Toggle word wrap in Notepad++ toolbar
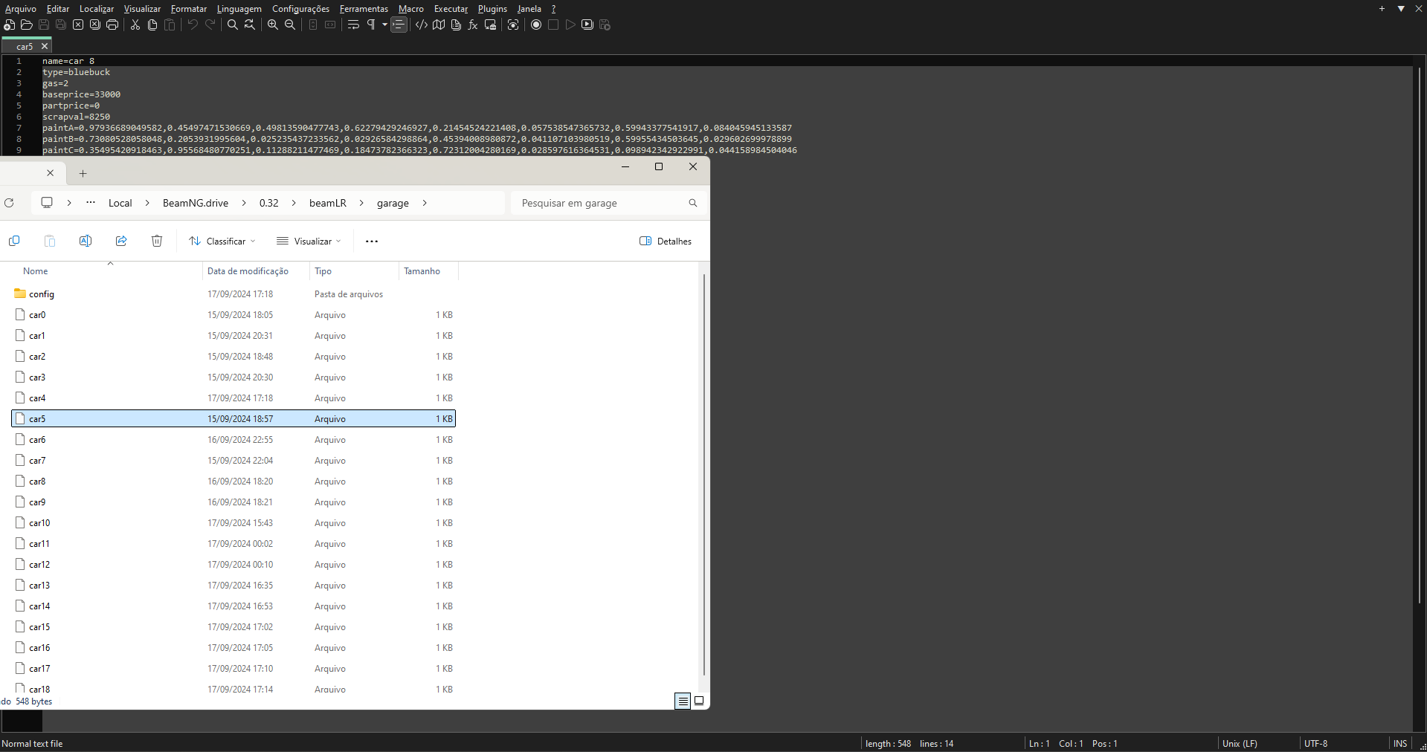This screenshot has width=1427, height=752. click(x=353, y=25)
